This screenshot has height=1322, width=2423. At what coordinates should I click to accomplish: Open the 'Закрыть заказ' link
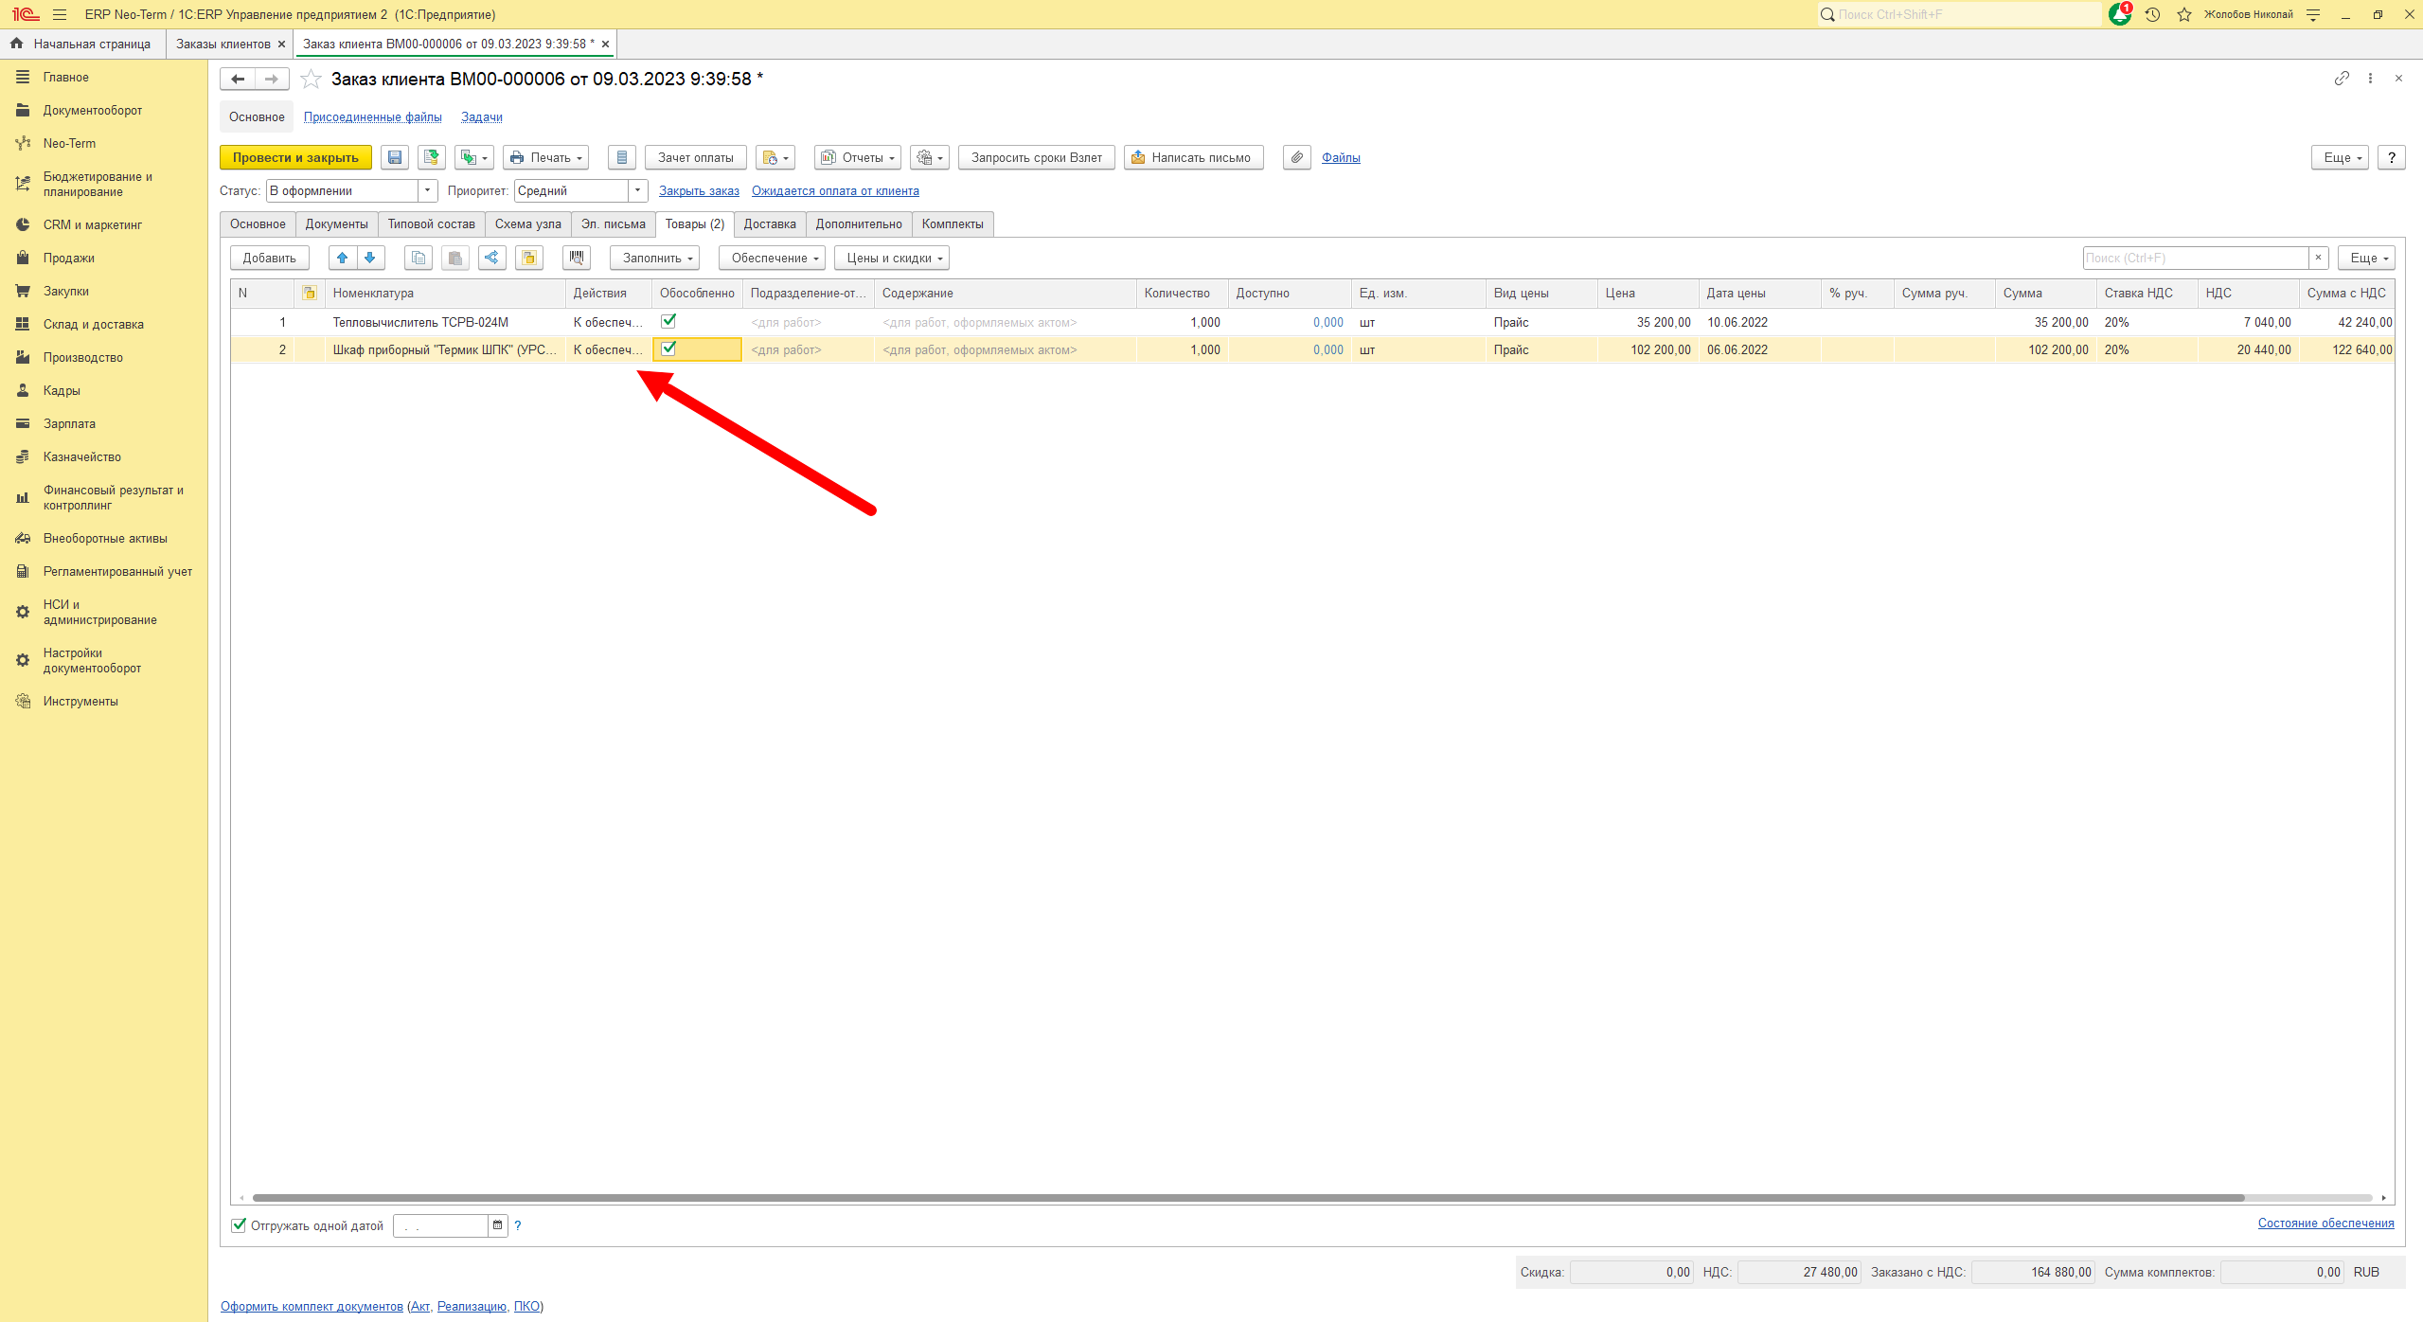click(x=699, y=190)
